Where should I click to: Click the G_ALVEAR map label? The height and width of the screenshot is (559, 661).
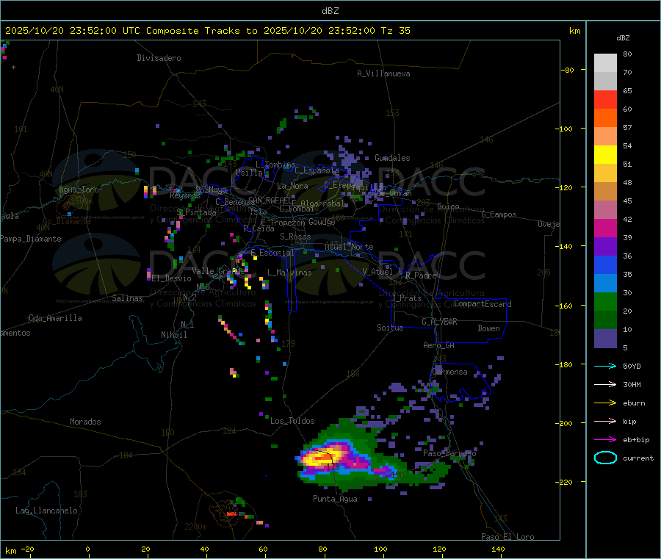click(439, 322)
